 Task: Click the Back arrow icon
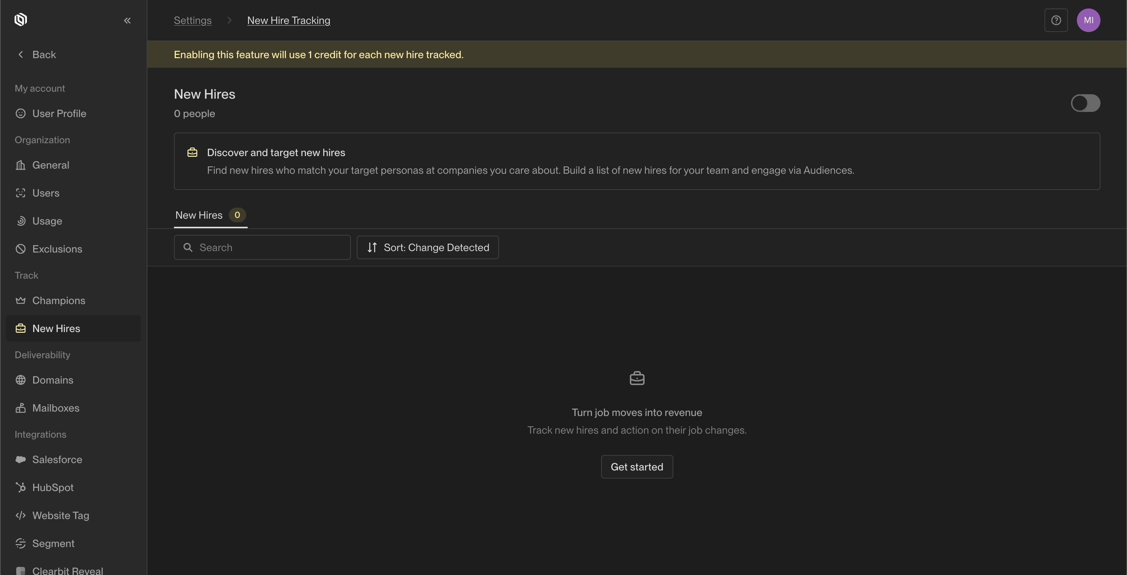21,54
